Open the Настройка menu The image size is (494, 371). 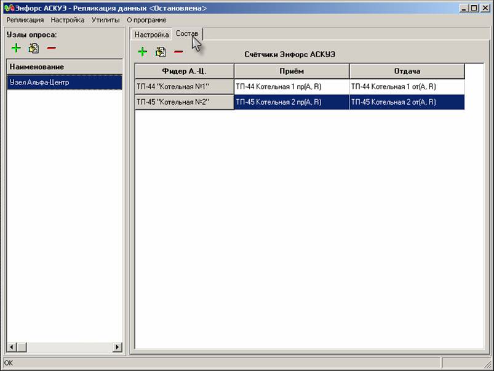tap(68, 20)
